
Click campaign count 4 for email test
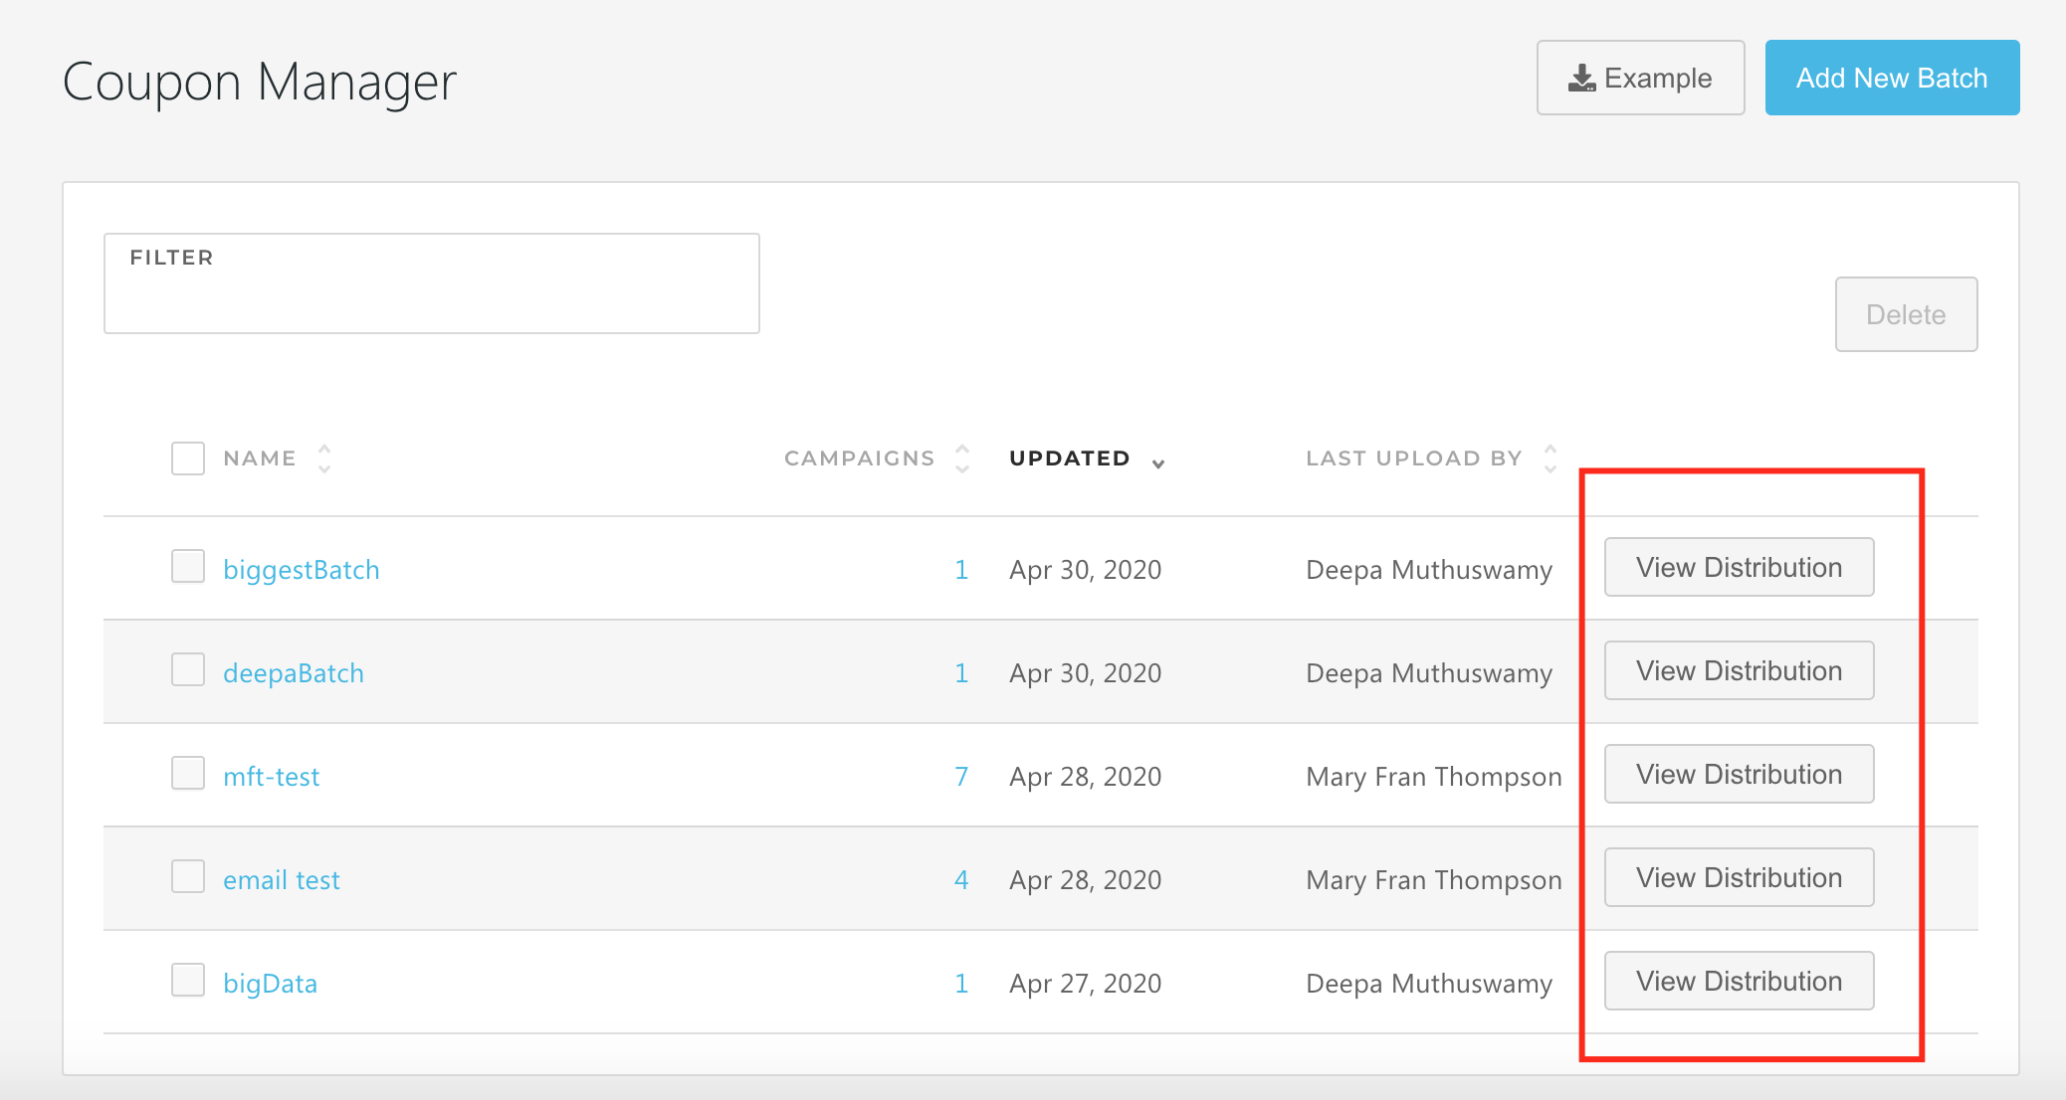click(961, 880)
